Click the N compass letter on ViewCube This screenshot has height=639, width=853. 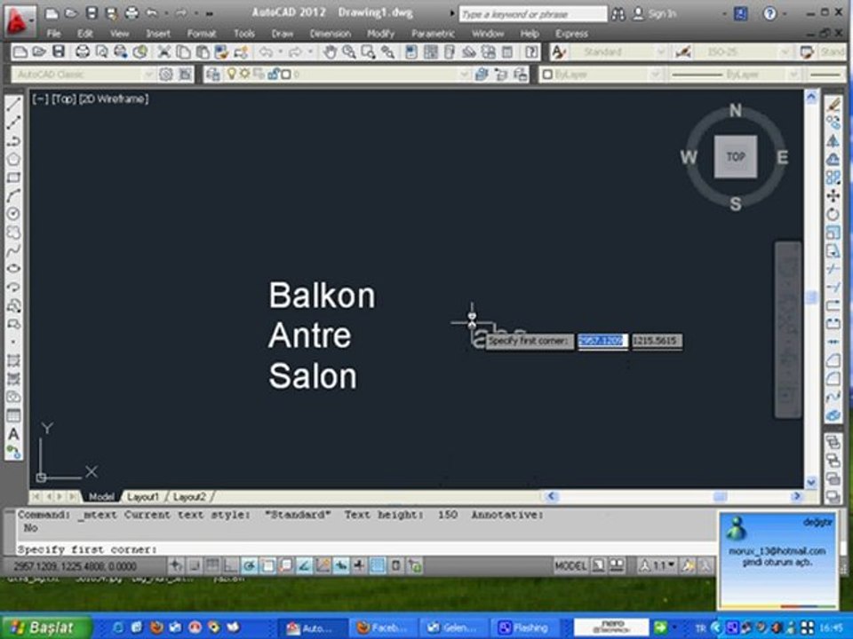point(736,111)
